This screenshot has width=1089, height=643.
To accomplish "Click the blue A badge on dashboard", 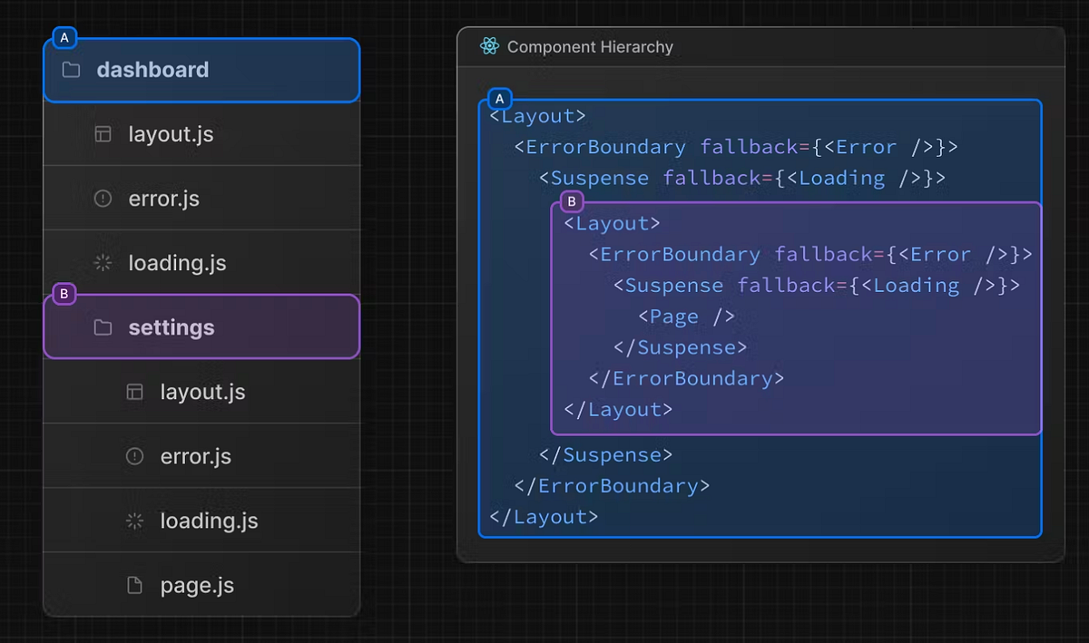I will coord(64,38).
